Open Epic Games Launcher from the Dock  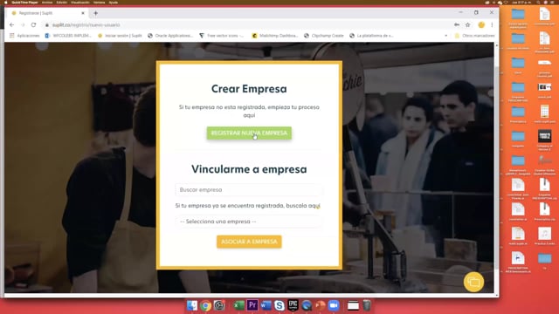point(293,305)
